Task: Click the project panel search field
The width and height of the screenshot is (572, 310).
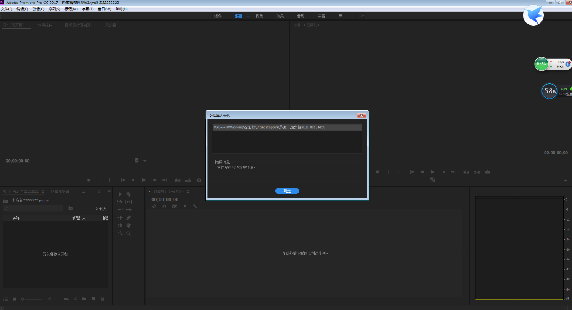Action: (33, 208)
